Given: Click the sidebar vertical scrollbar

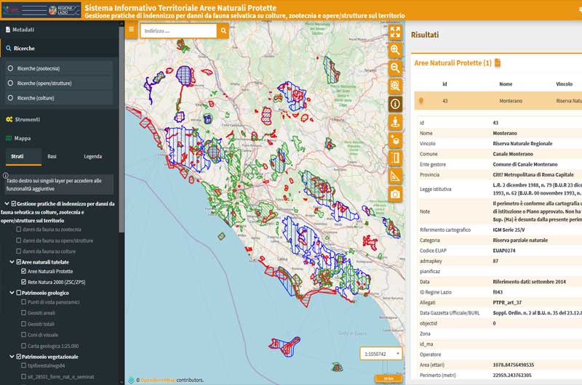Looking at the screenshot, I should 121,130.
